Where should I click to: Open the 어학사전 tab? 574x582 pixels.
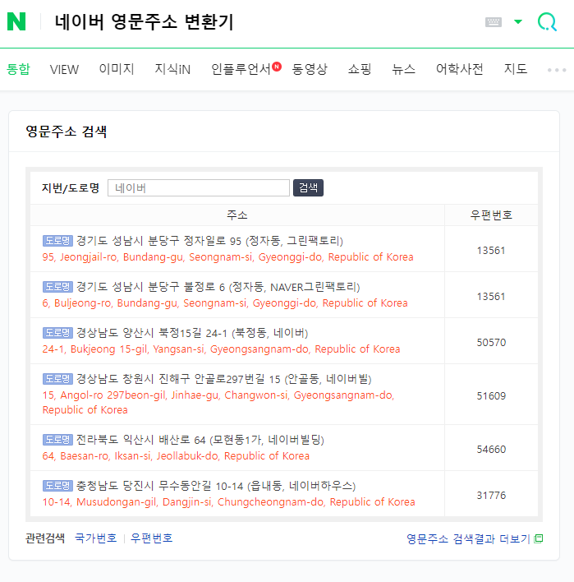coord(459,69)
